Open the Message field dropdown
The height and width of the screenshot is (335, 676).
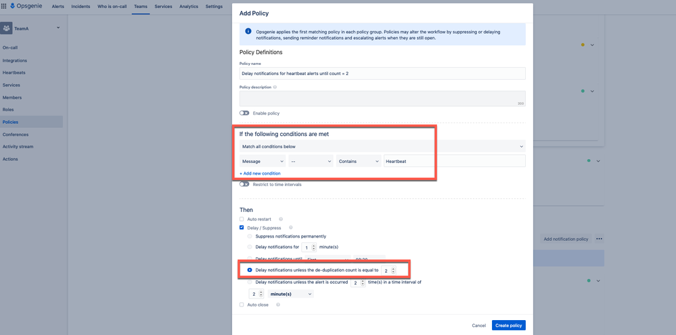pos(263,161)
